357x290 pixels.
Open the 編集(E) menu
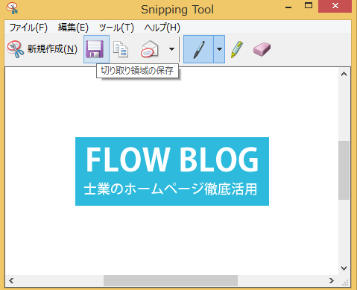(73, 28)
